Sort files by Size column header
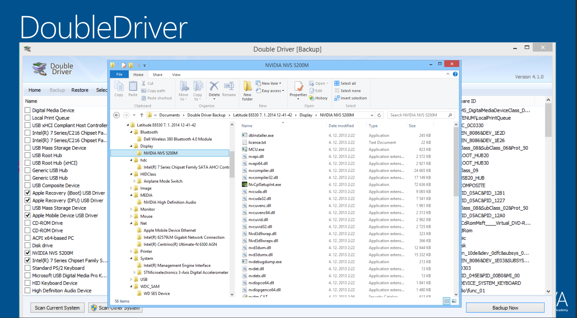This screenshot has height=318, width=577. point(412,126)
